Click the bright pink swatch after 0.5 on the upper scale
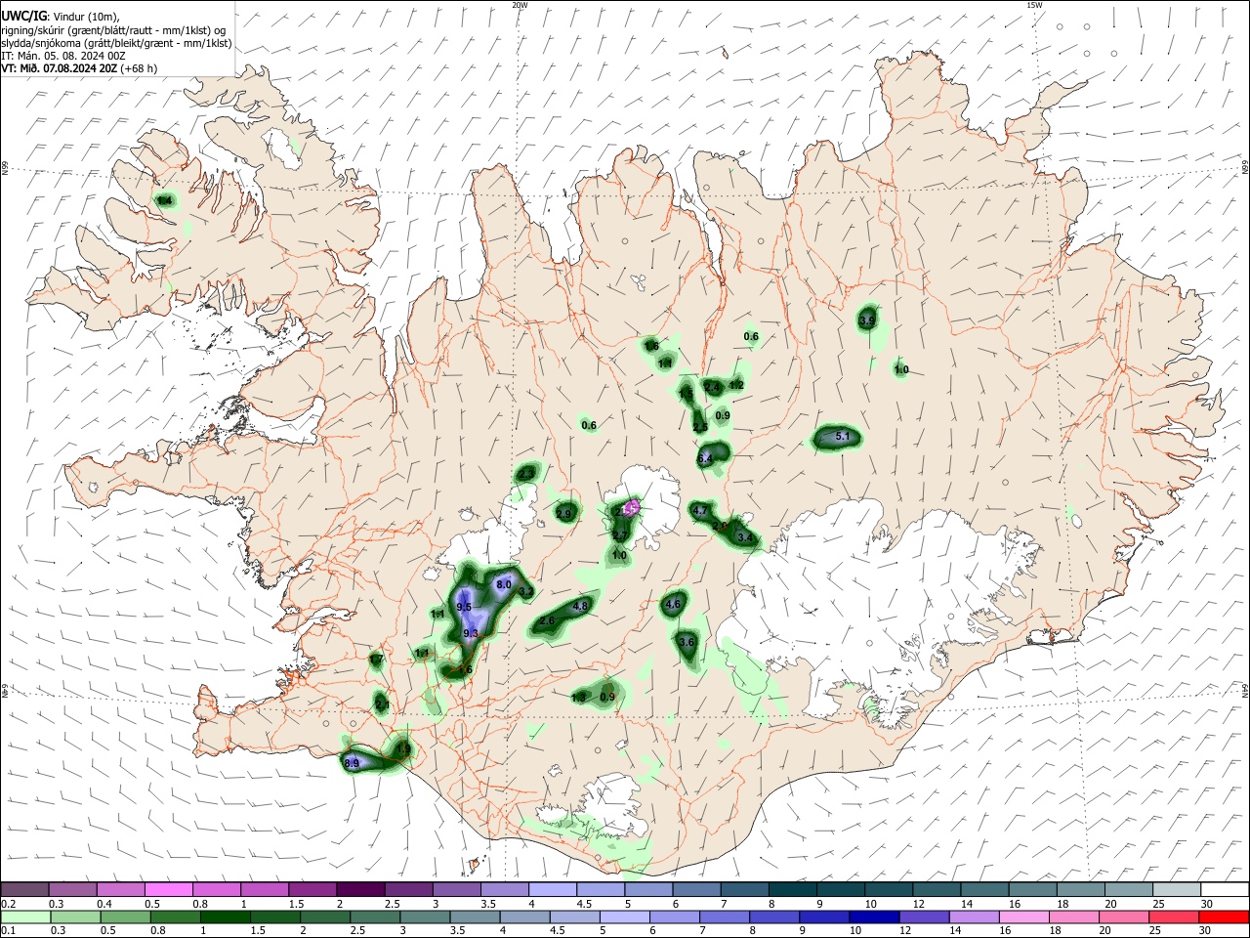 (168, 889)
